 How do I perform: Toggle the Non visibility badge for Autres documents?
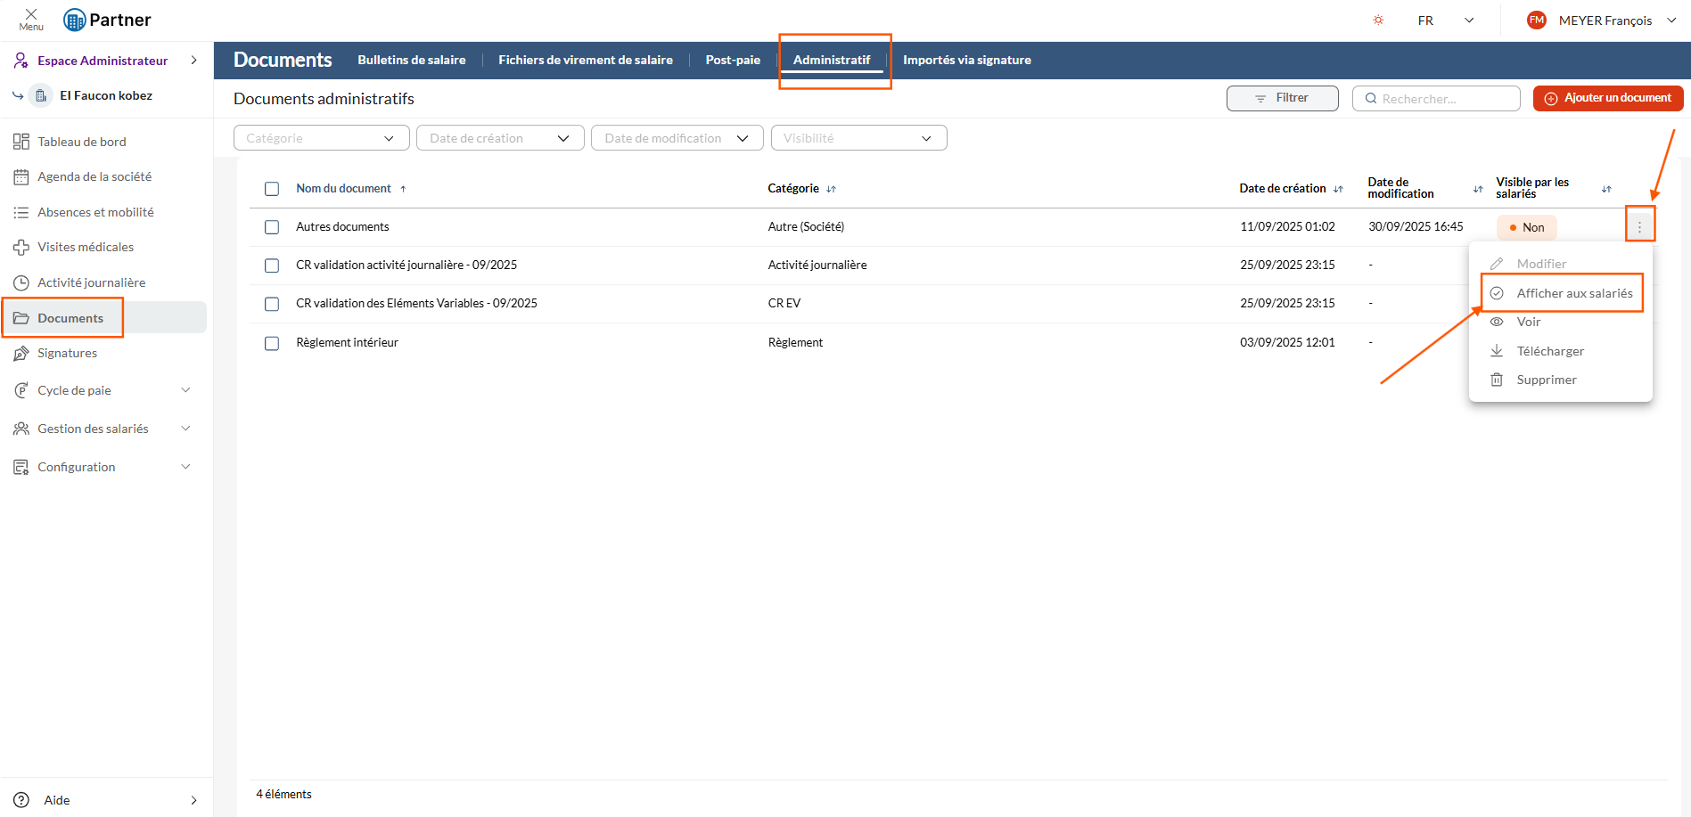point(1526,227)
